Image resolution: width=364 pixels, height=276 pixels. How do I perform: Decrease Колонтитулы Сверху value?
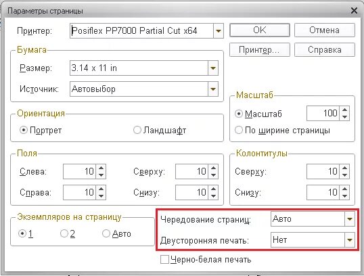coord(344,175)
